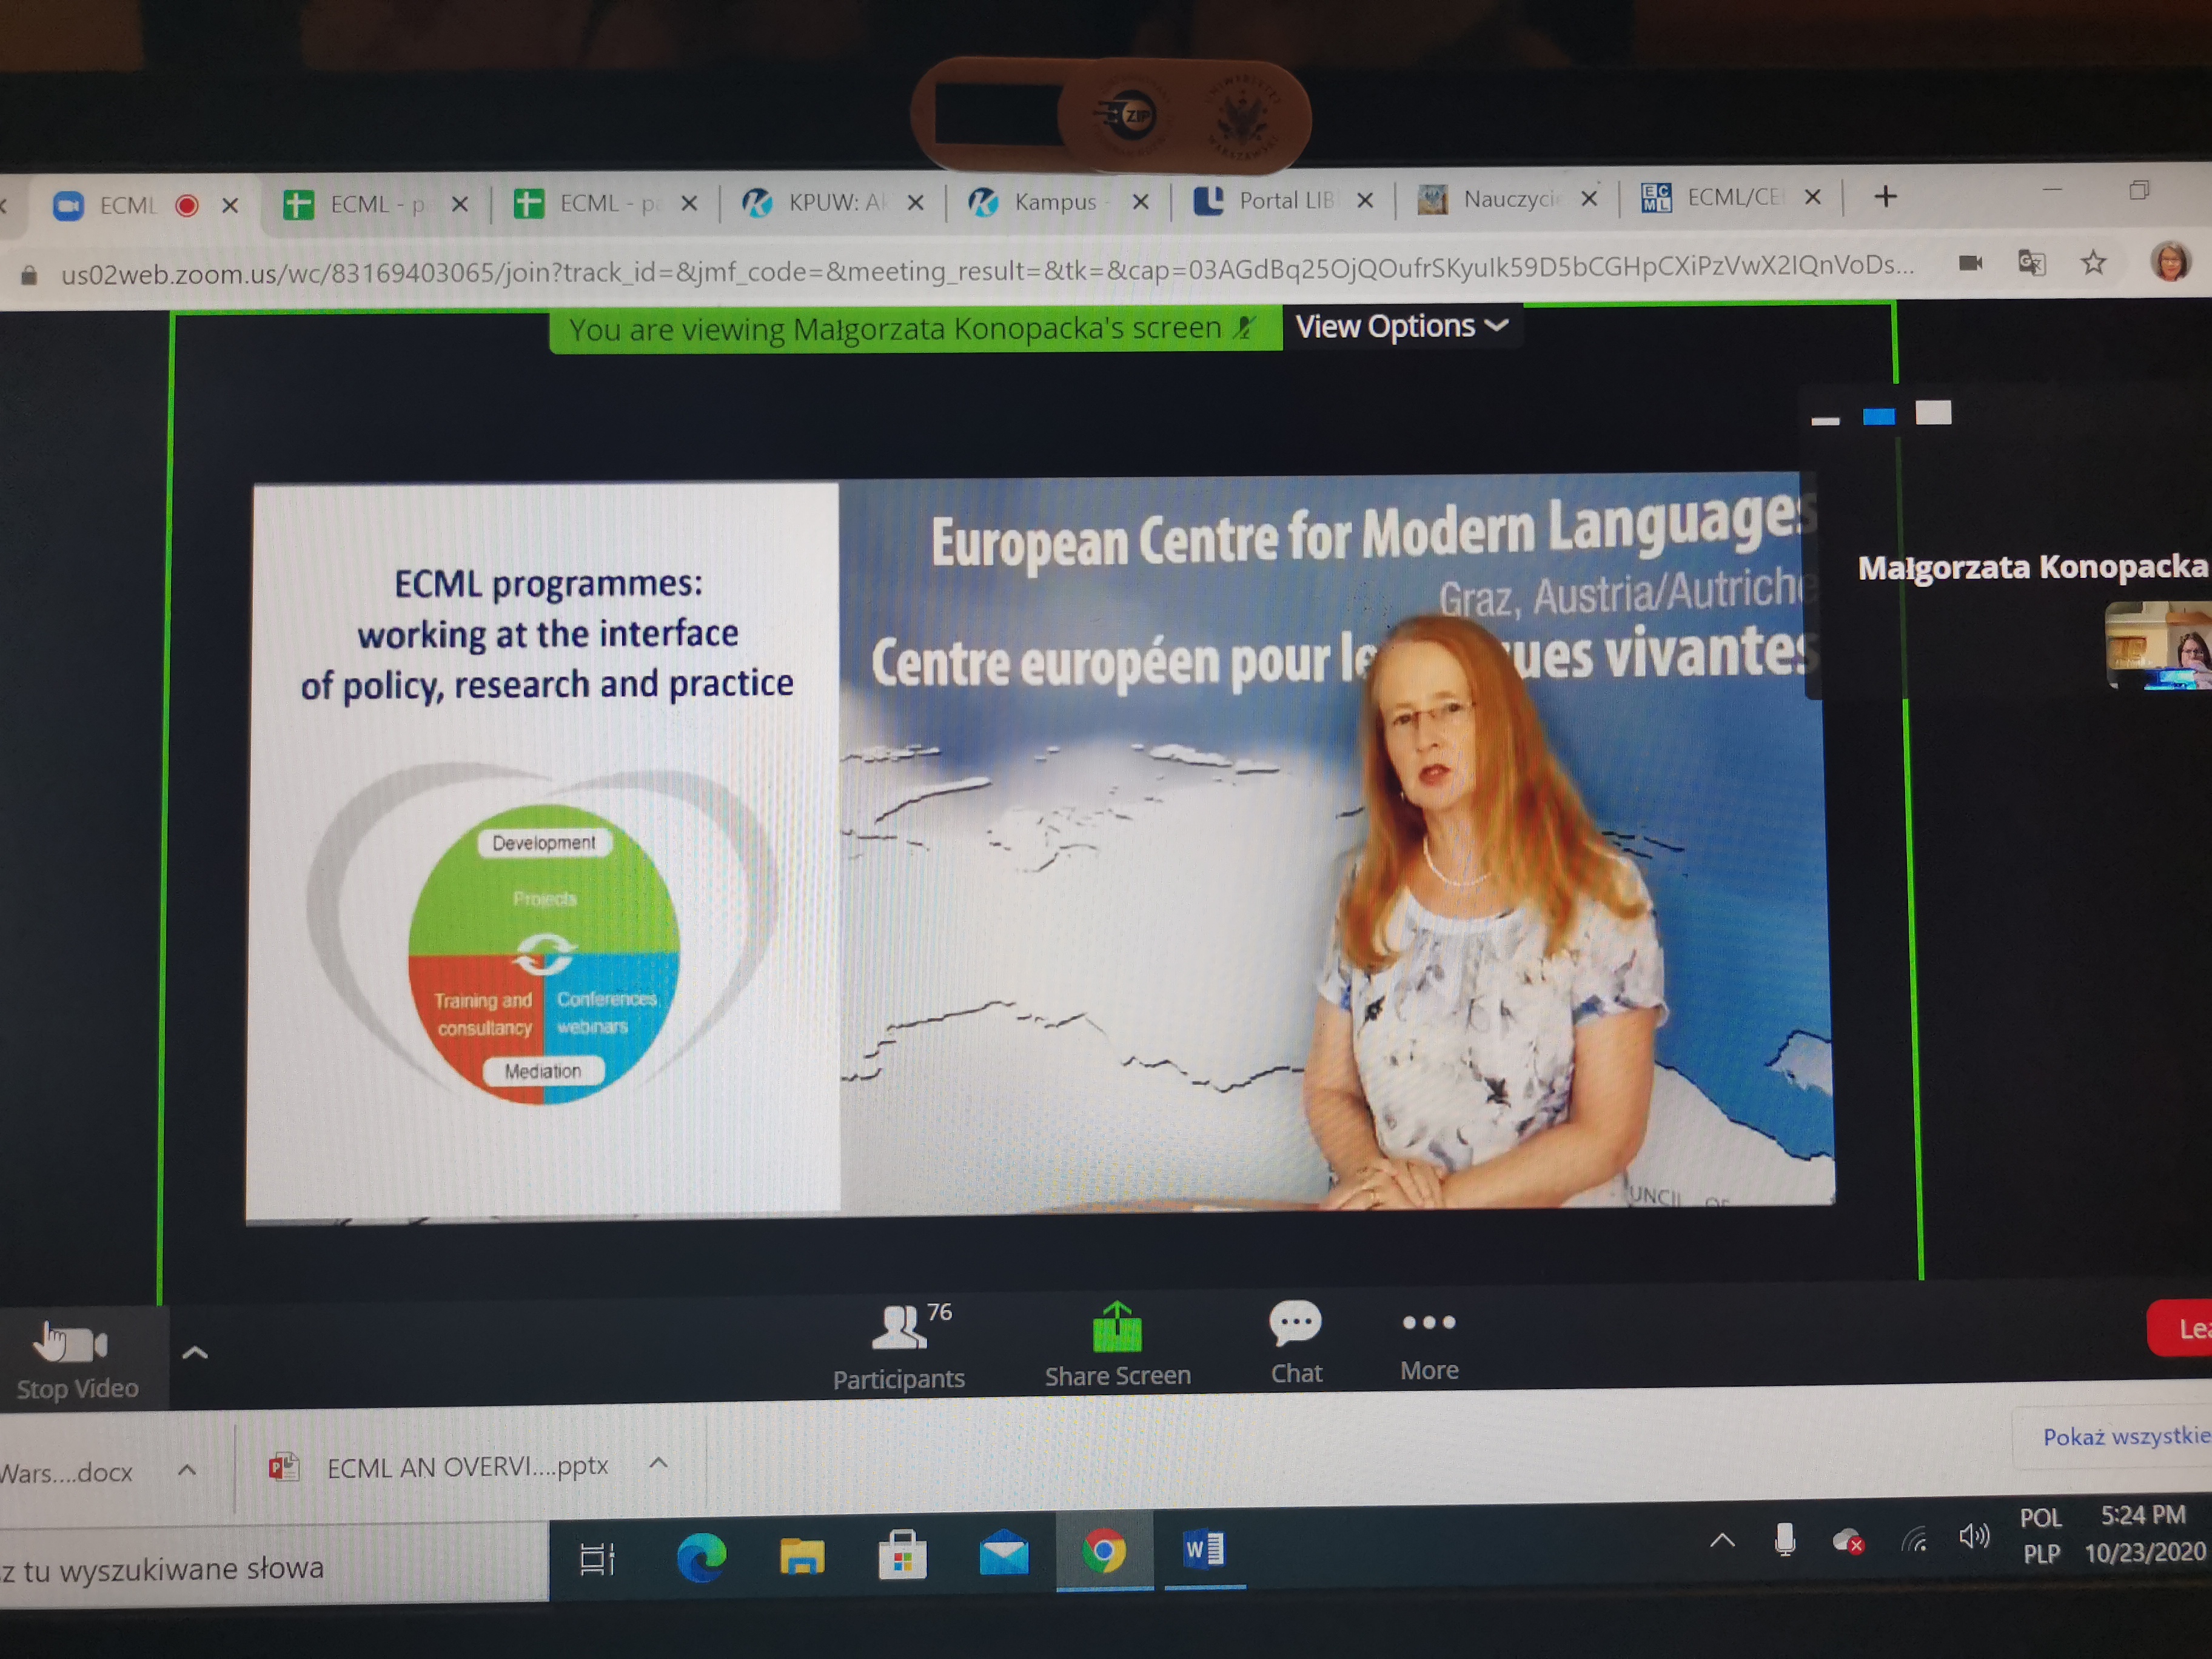Screen dimensions: 2212x1659
Task: Click the translate page icon
Action: [2031, 263]
